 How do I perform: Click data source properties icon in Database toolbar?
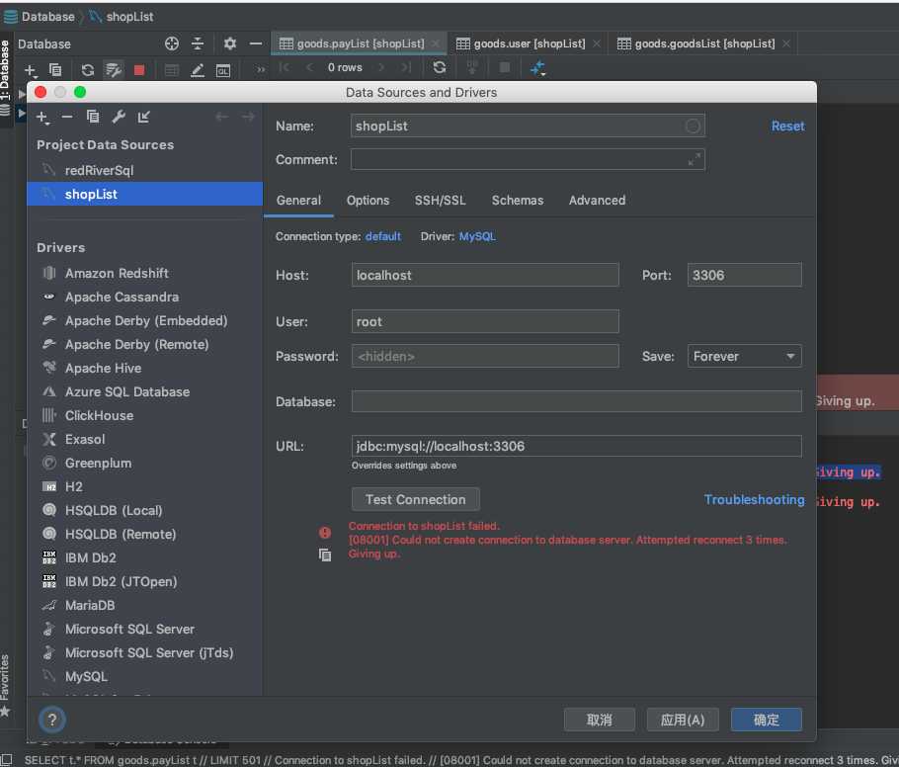click(113, 70)
